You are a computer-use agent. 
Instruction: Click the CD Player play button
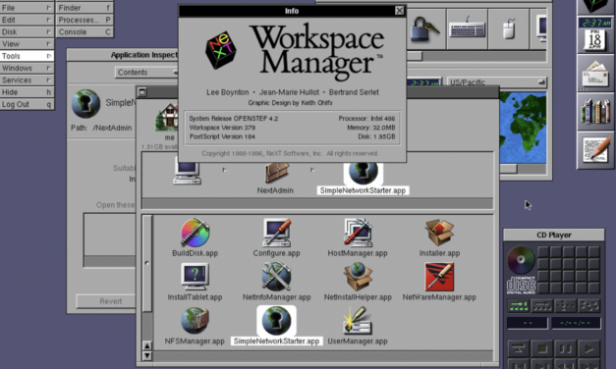pyautogui.click(x=588, y=348)
